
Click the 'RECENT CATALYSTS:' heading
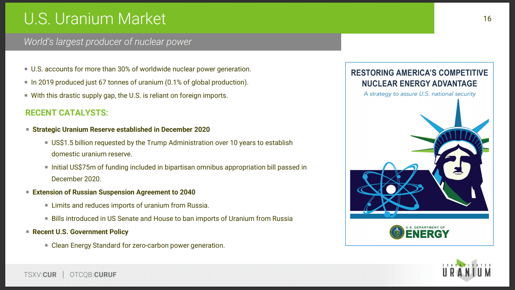tap(67, 113)
